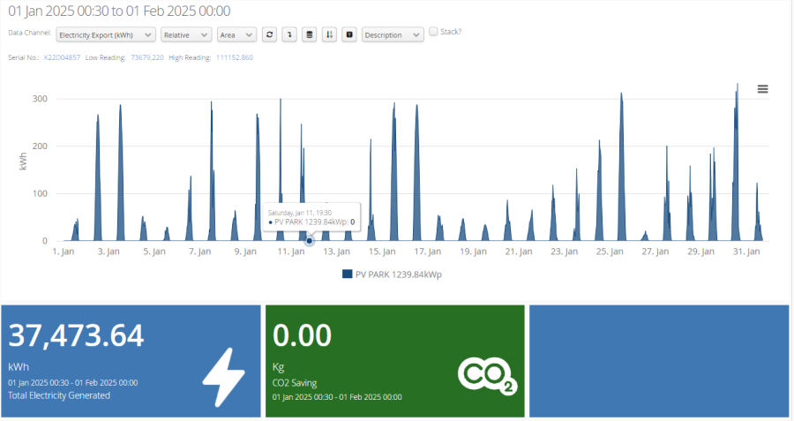Screen dimensions: 794x421
Task: Toggle PV PARK 1239.84kWp legend series
Action: tap(398, 274)
